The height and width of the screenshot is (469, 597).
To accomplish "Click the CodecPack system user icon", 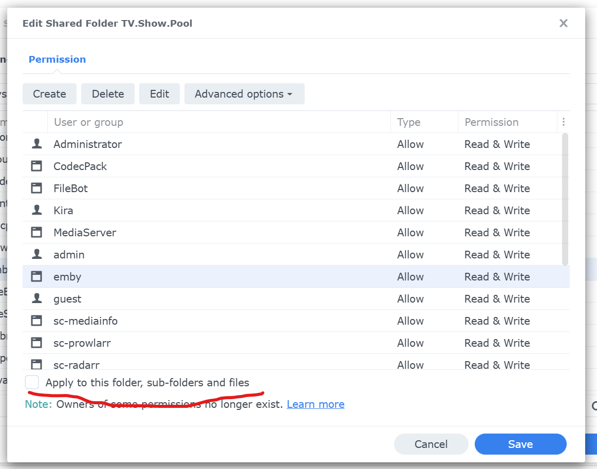I will [36, 166].
